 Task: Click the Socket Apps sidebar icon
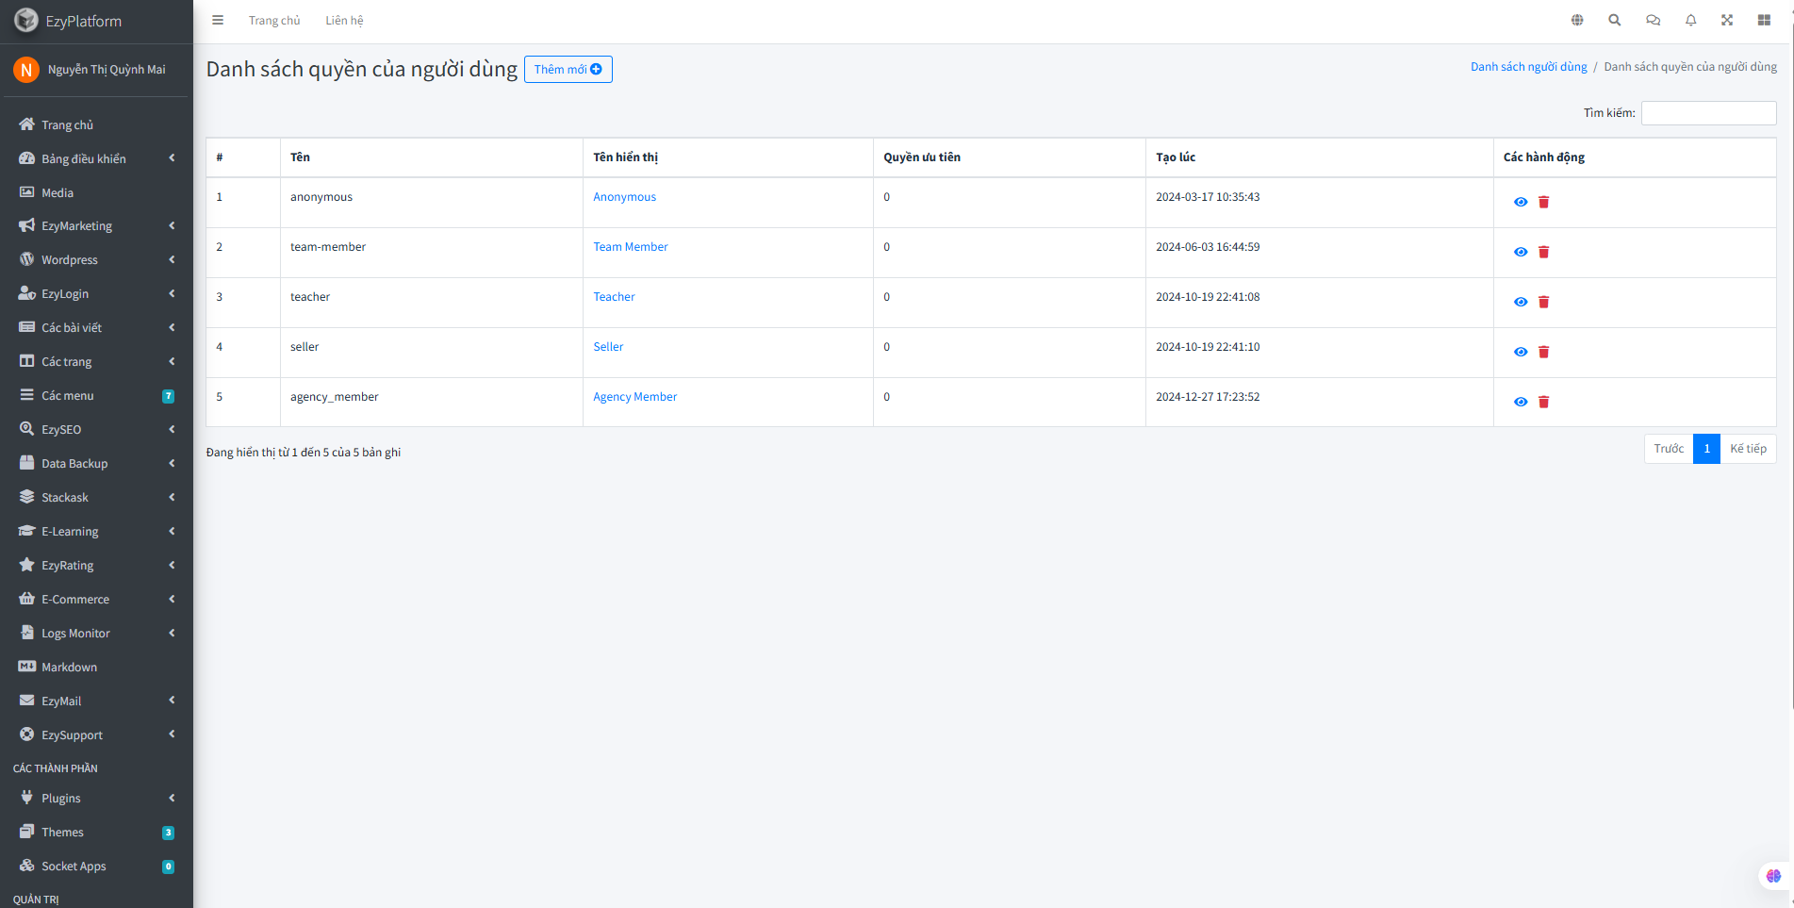(27, 866)
